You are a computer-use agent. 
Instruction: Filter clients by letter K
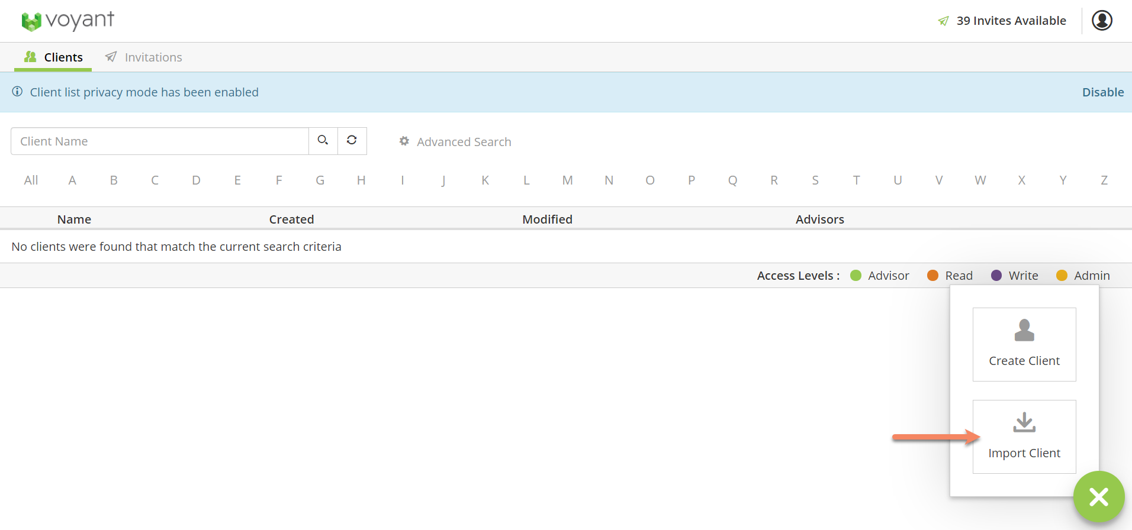[485, 180]
